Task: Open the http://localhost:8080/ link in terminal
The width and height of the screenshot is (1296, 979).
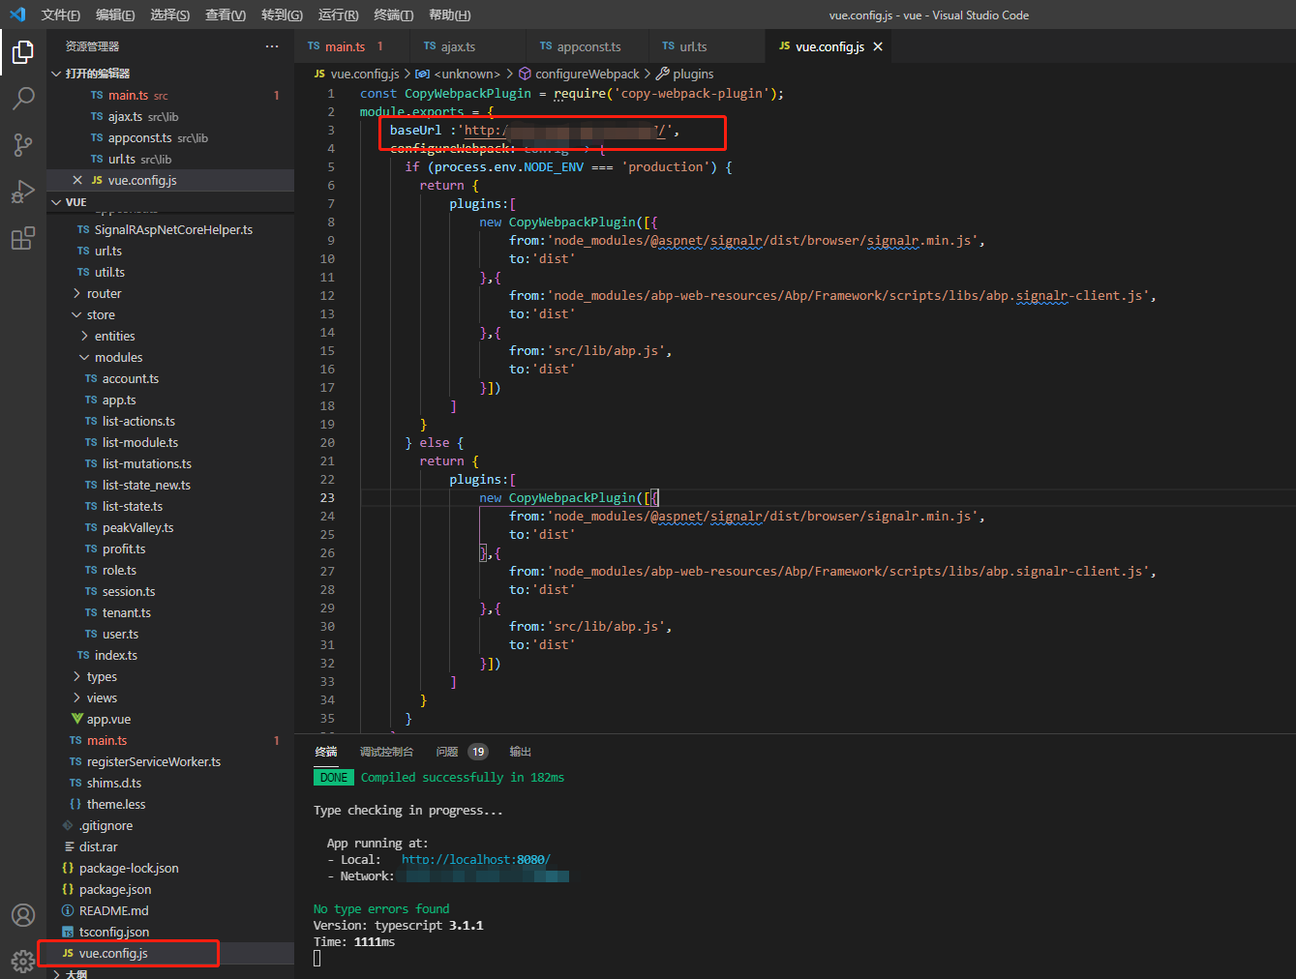Action: [x=475, y=859]
